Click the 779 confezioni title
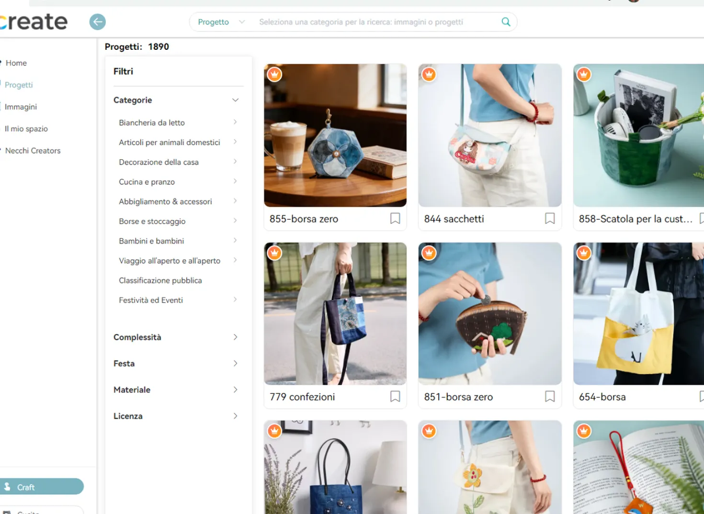 click(302, 397)
